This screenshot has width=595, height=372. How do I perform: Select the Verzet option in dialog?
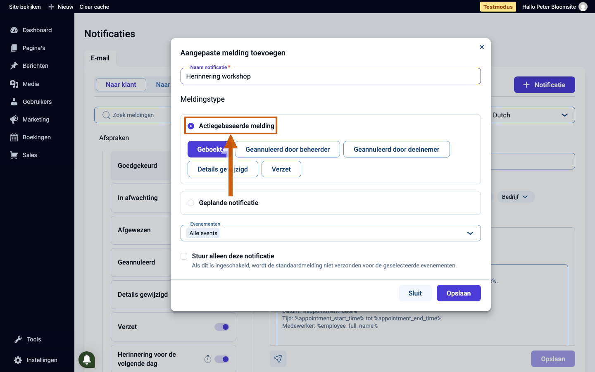click(281, 169)
